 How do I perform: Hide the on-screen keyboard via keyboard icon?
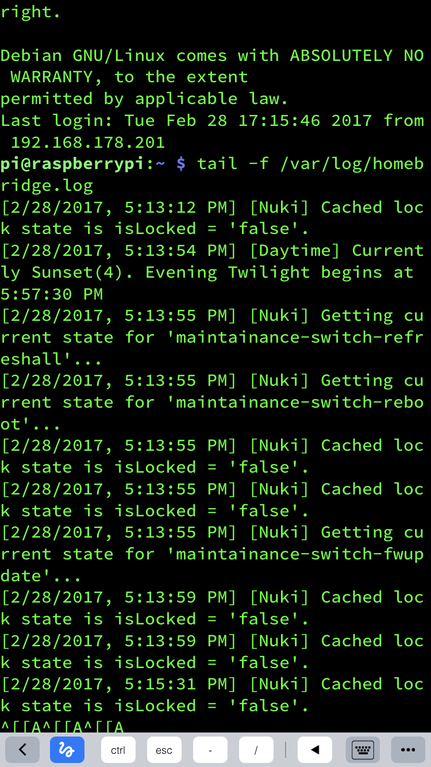(x=363, y=750)
